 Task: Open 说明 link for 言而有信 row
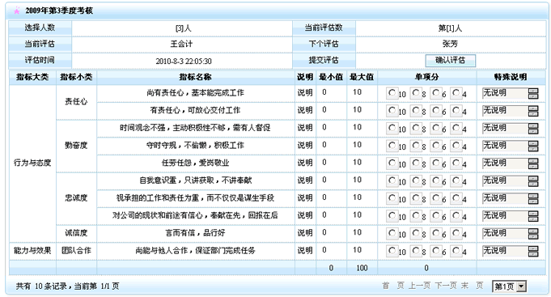click(x=305, y=233)
